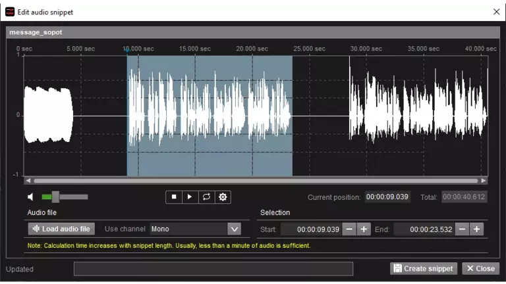Image resolution: width=506 pixels, height=284 pixels.
Task: Open playback settings gear
Action: pyautogui.click(x=223, y=197)
